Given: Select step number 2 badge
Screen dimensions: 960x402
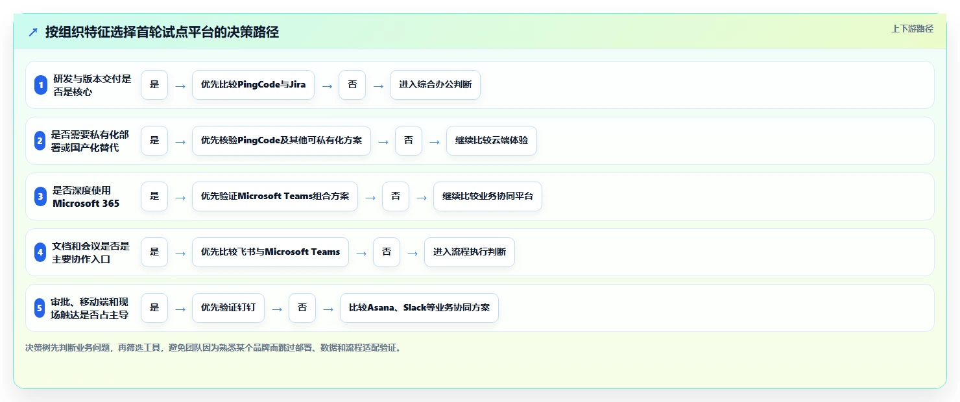Looking at the screenshot, I should point(40,141).
